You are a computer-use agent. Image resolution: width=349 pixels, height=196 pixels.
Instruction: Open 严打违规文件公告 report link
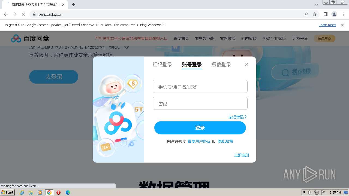click(x=131, y=38)
